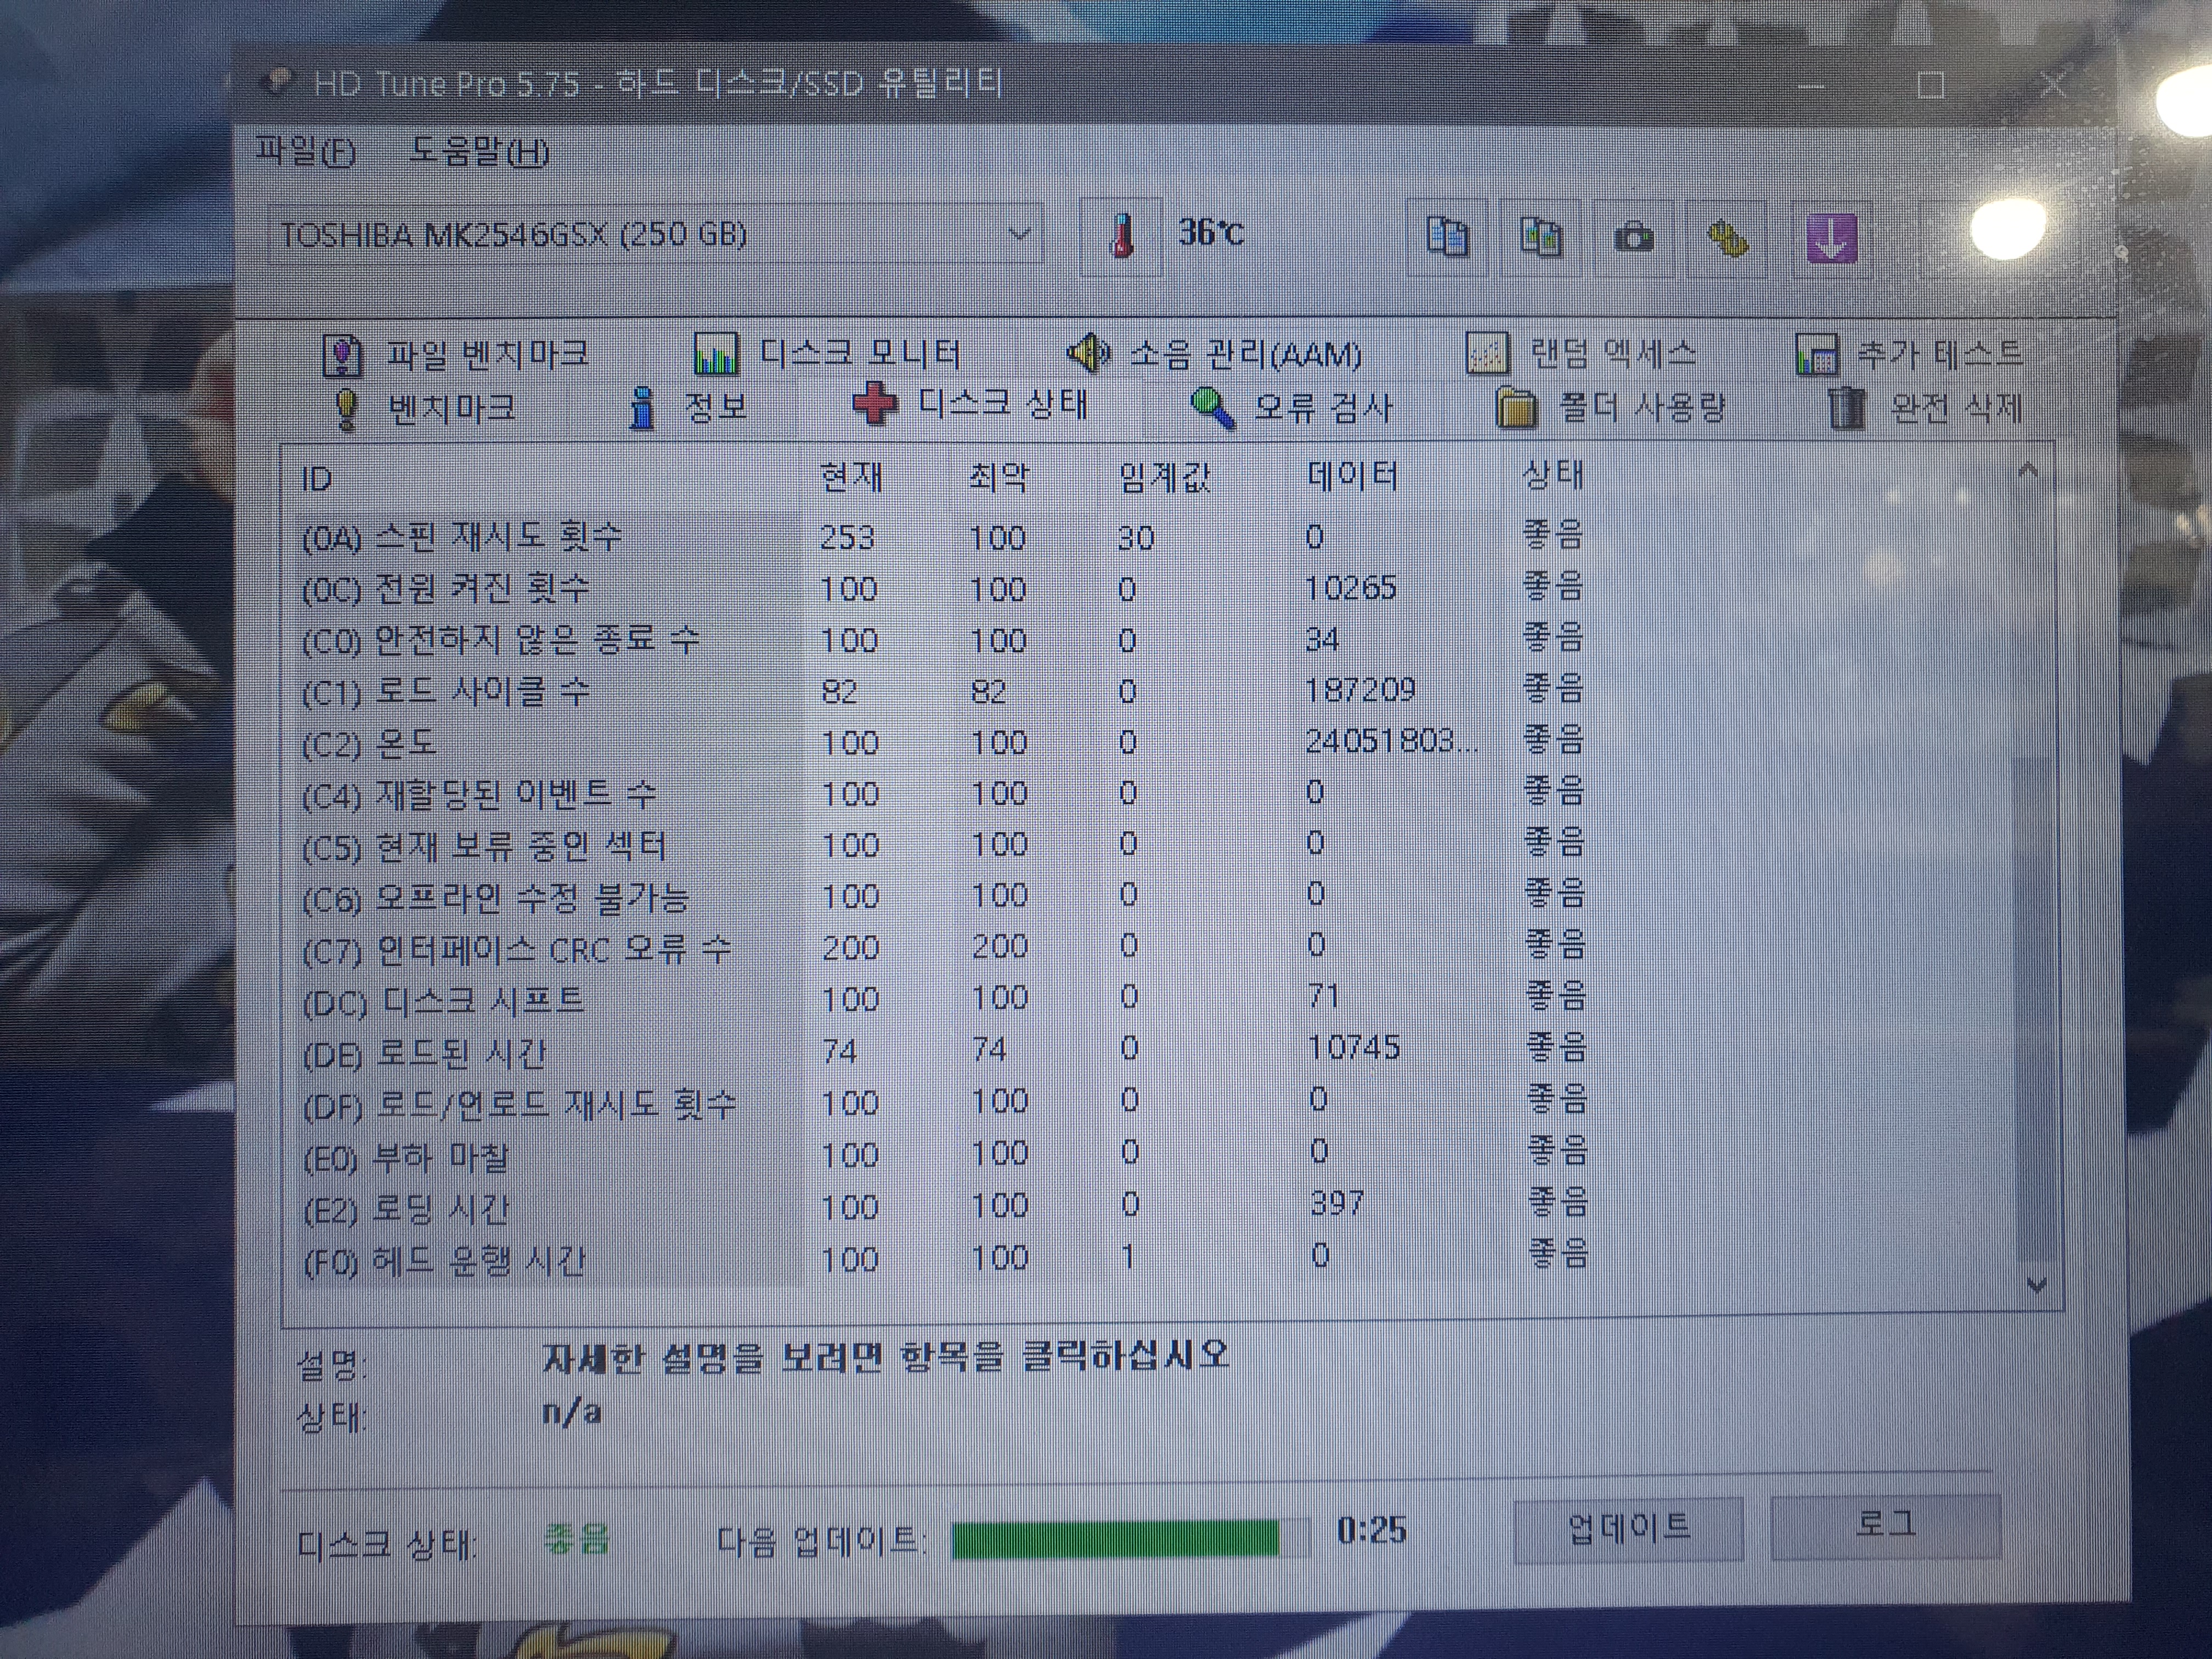Image resolution: width=2212 pixels, height=1659 pixels.
Task: Switch to the 랜덤 엑세스 tab
Action: tap(1581, 353)
